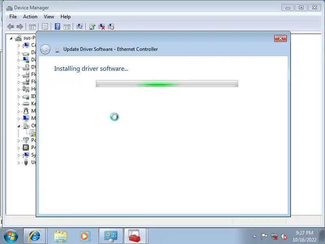Open the Windows Start menu

pos(11,236)
